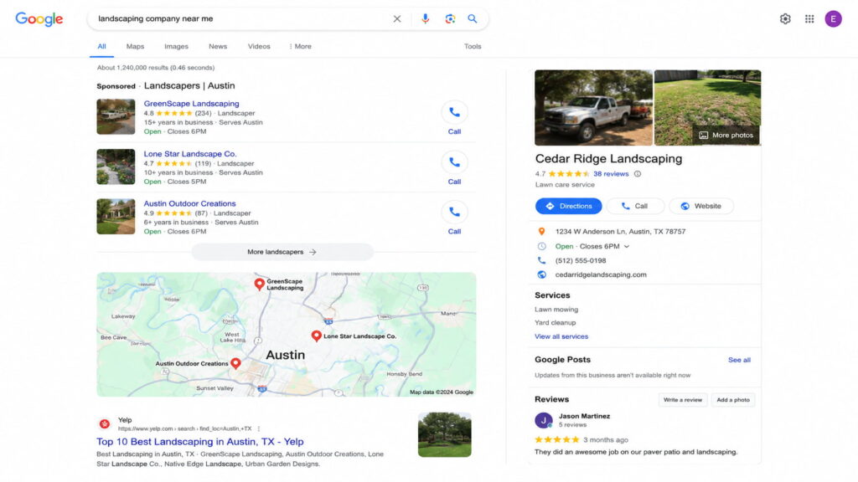Click Cedar Ridge Landscaping title

point(608,158)
